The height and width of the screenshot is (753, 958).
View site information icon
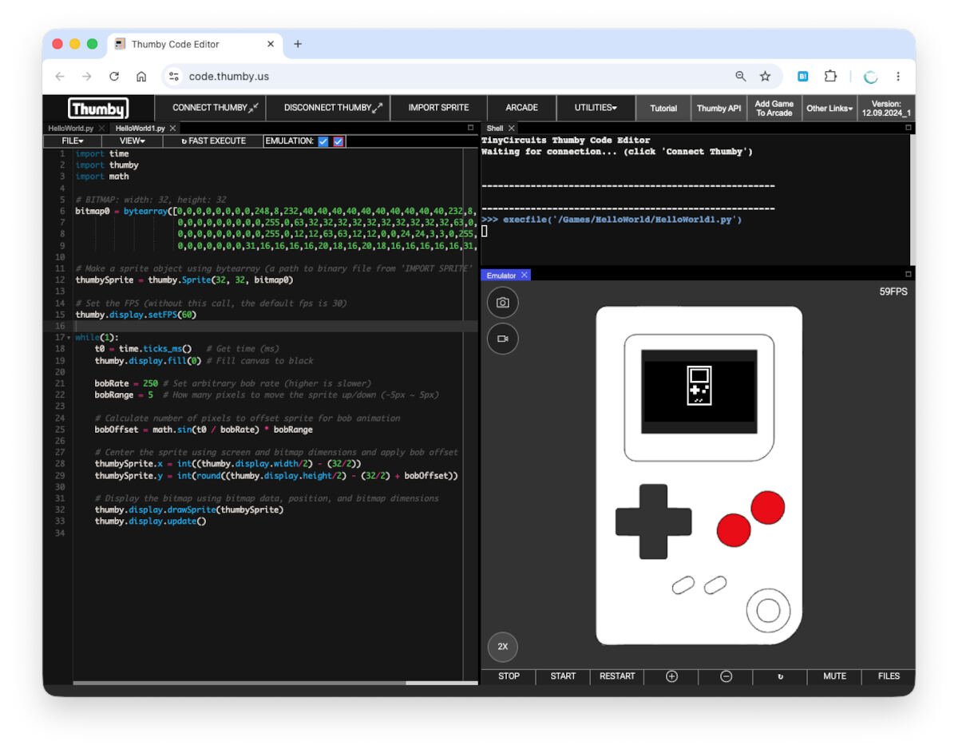click(x=174, y=77)
